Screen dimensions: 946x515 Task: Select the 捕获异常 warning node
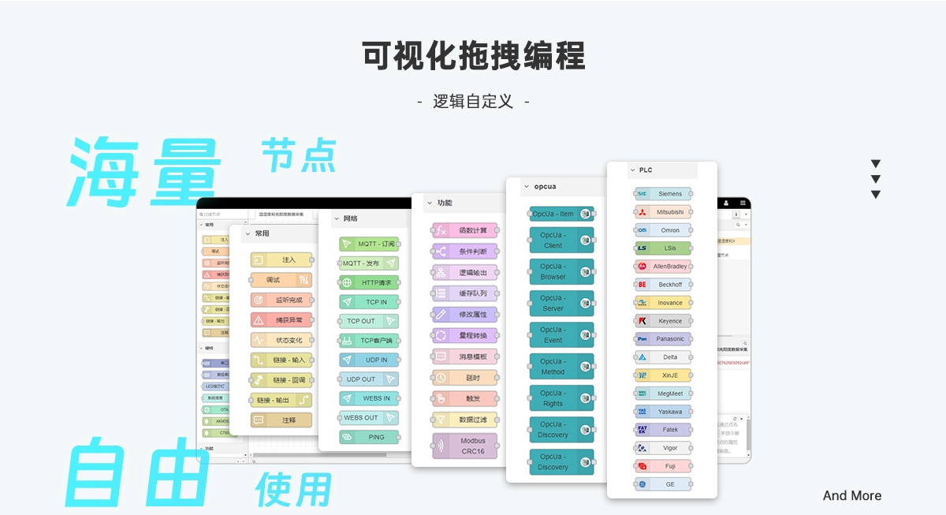coord(281,320)
